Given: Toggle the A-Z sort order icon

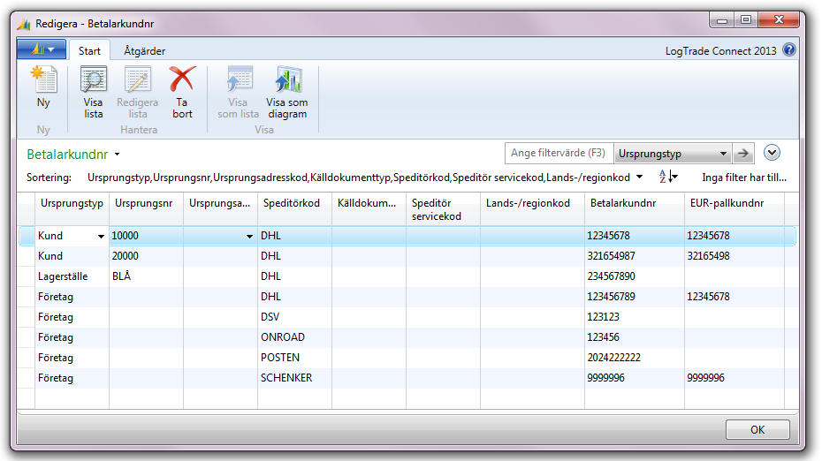Looking at the screenshot, I should click(x=668, y=177).
